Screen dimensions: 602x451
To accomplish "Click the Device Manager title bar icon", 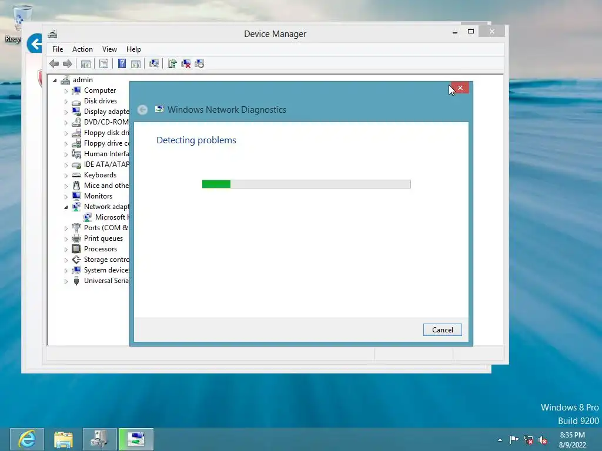I will (x=52, y=33).
